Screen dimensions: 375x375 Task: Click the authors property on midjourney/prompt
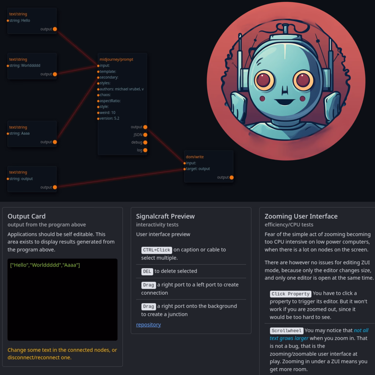click(x=122, y=89)
